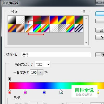Select the blue, yellow, blue gradient preset
The image size is (104, 104).
(62, 20)
